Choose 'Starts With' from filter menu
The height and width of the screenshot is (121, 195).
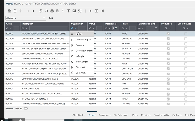point(81,67)
